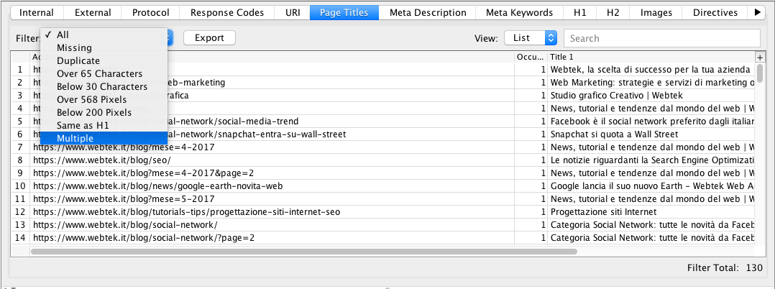Viewport: 775px width, 289px height.
Task: Click title 'Web Marketing: strategie e servizi'
Action: click(652, 83)
